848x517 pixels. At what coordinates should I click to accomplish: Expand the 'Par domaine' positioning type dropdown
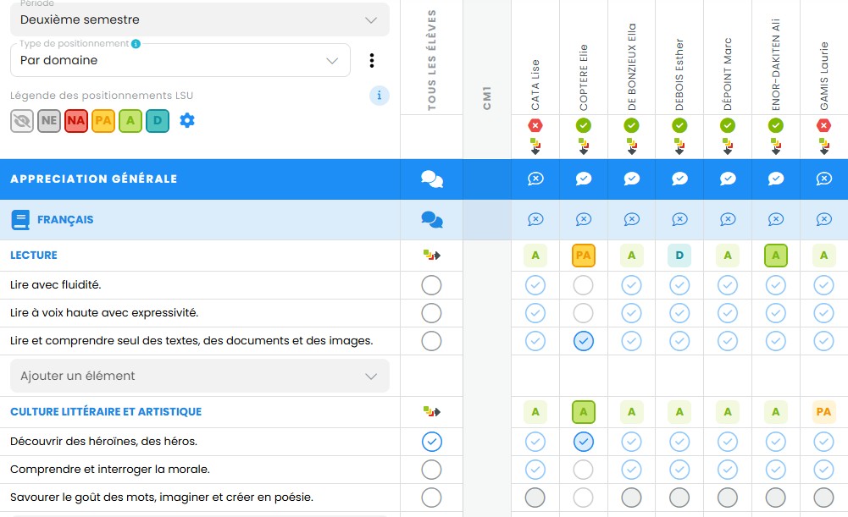pos(180,60)
